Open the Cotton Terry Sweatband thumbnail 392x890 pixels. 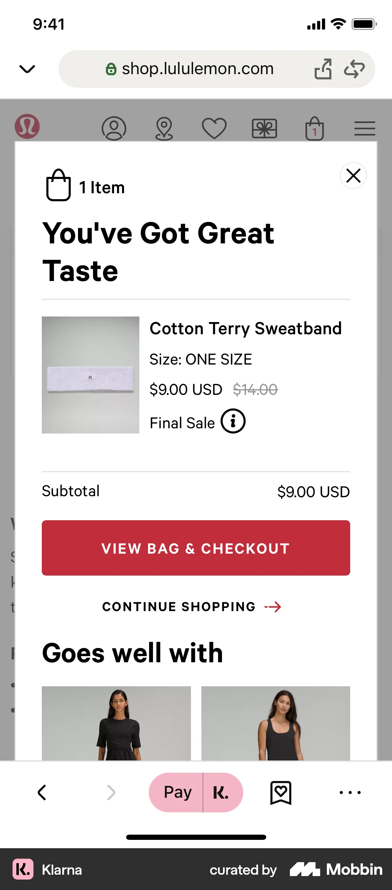click(91, 375)
